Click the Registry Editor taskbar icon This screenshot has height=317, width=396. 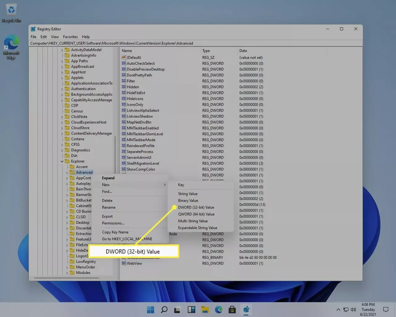pos(246,310)
